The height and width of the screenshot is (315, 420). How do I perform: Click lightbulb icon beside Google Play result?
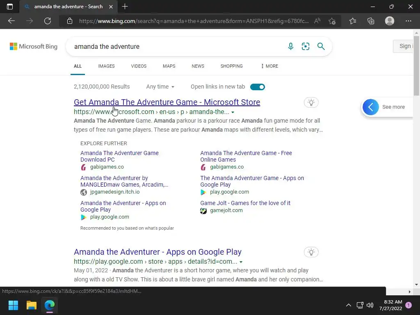pyautogui.click(x=311, y=252)
